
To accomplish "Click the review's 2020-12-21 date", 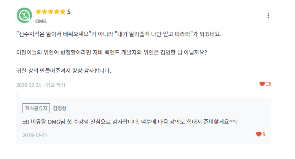I will (29, 85).
